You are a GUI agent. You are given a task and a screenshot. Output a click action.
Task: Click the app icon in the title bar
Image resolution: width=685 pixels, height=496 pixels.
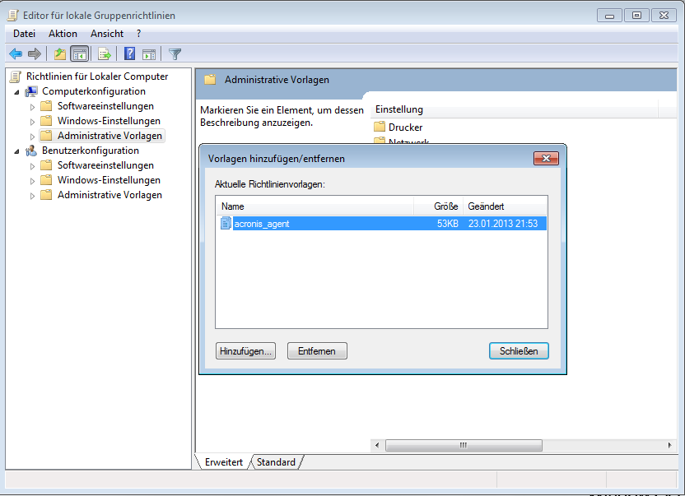pyautogui.click(x=12, y=16)
